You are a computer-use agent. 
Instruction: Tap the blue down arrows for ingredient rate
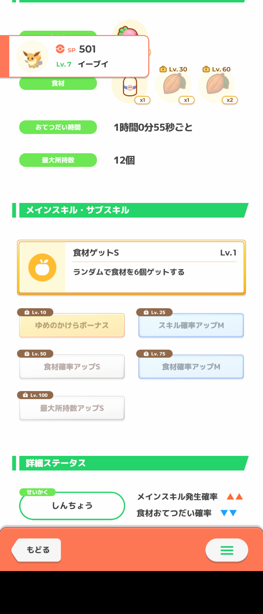tap(229, 513)
